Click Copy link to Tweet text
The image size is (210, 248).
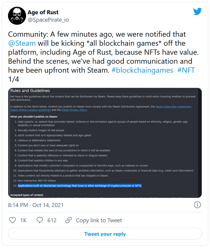tap(99, 220)
